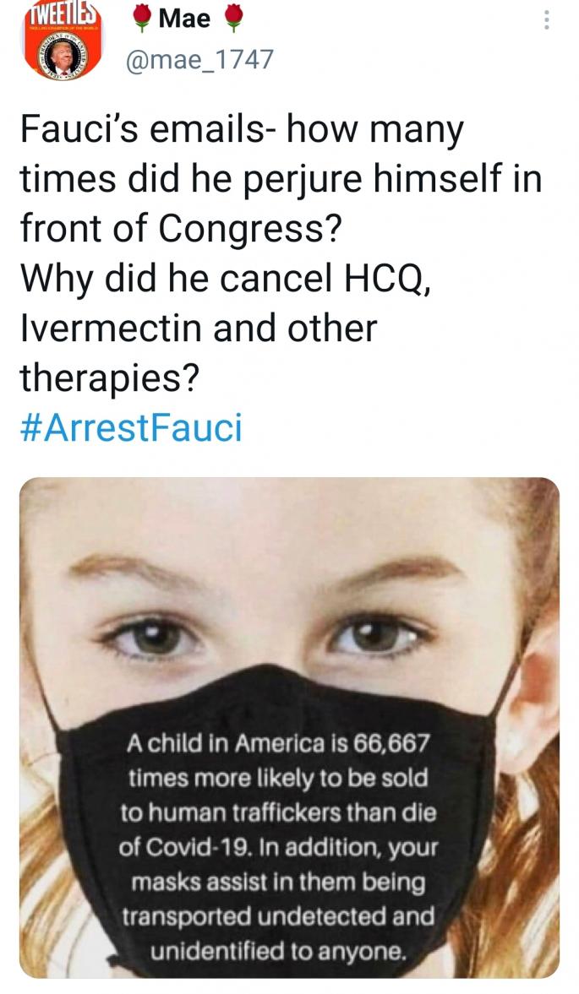Open the display name Mae

184,18
